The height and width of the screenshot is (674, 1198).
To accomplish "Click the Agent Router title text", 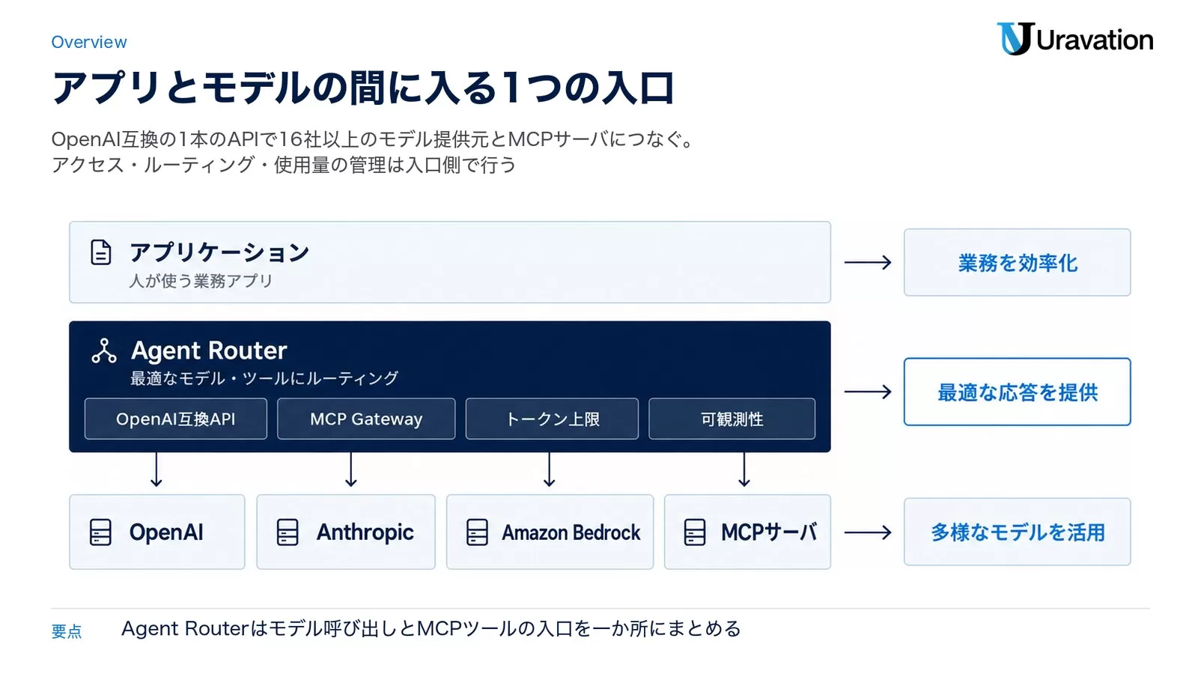I will pyautogui.click(x=209, y=350).
